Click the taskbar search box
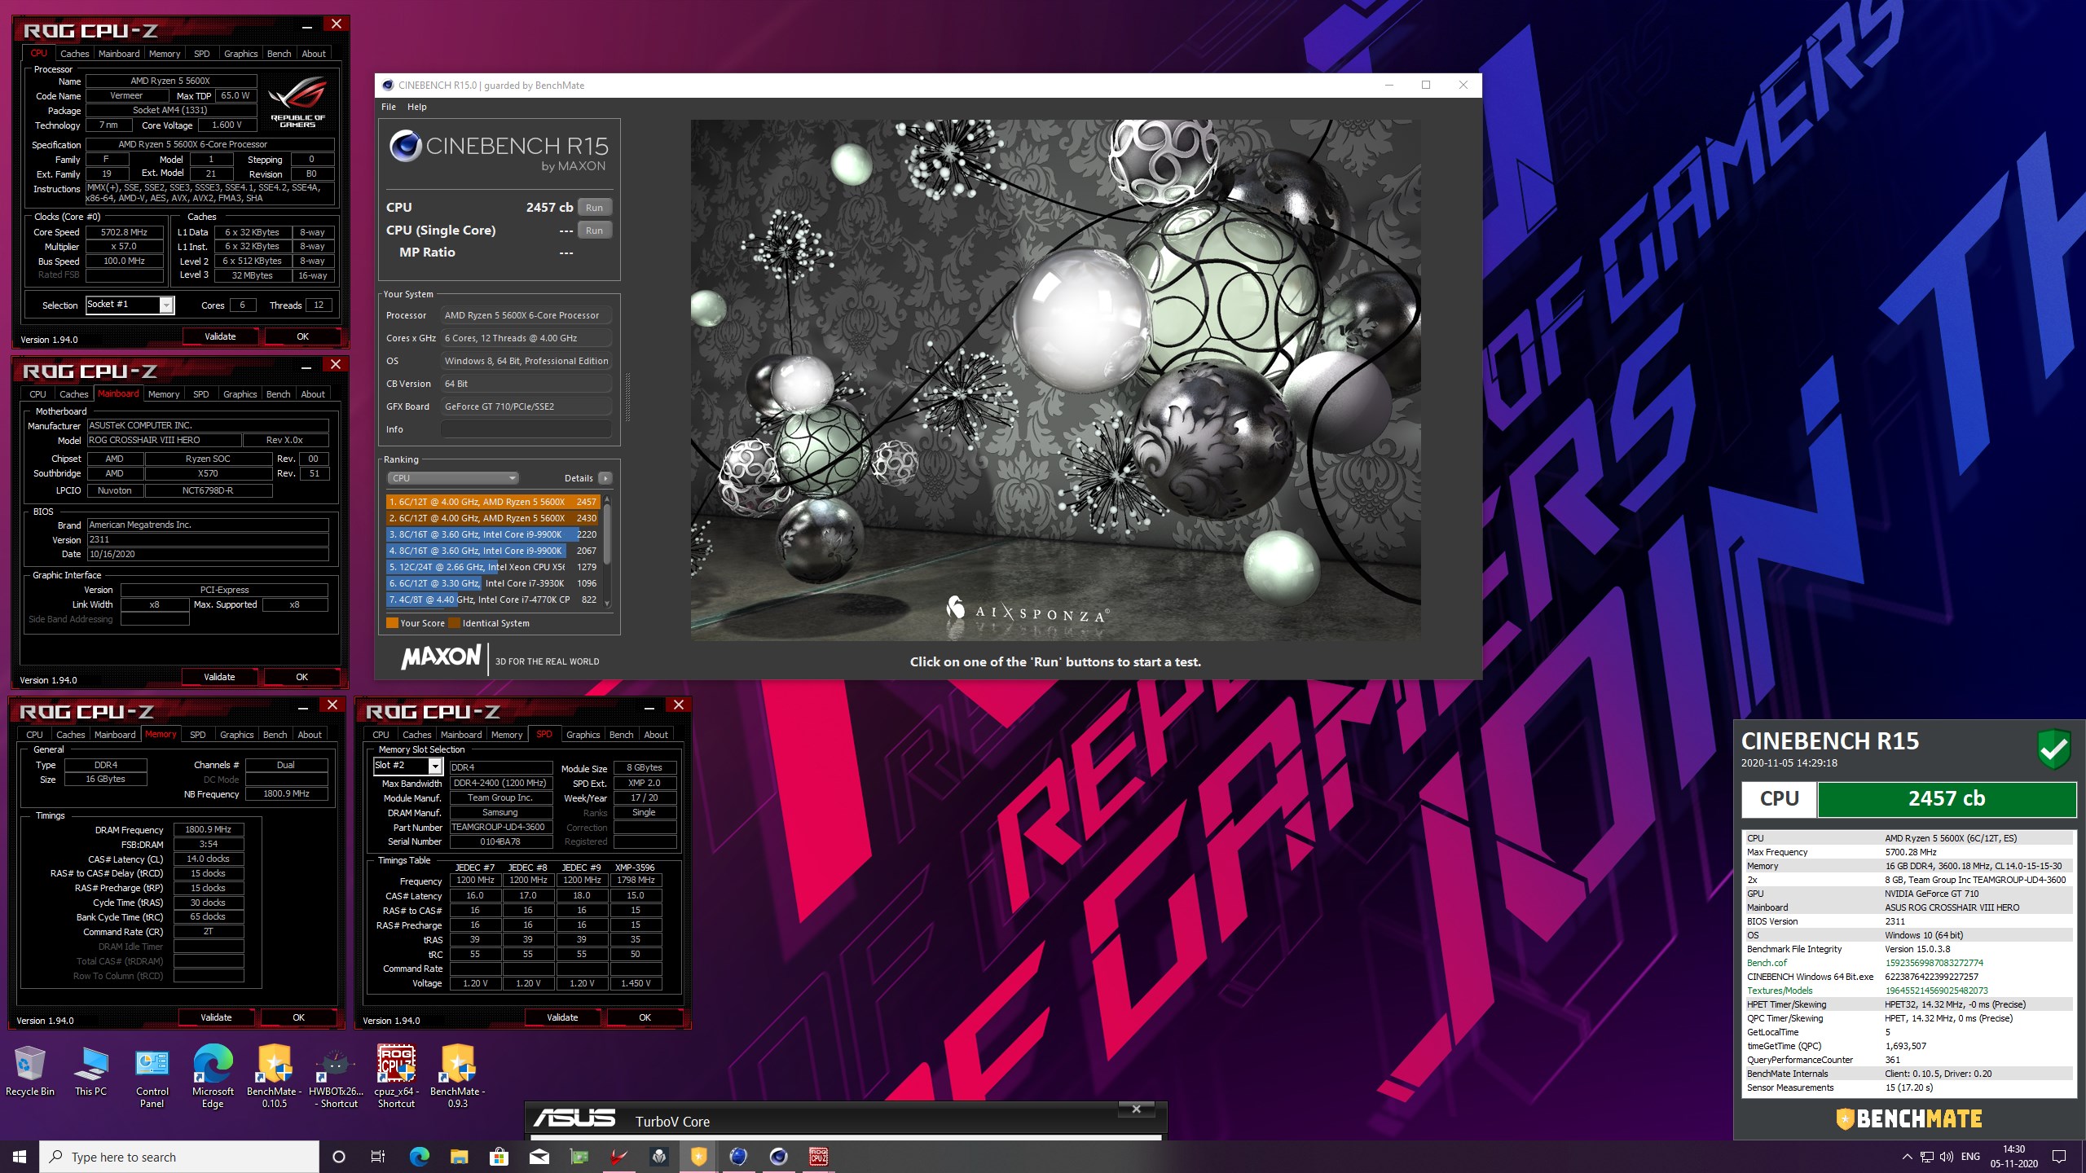This screenshot has height=1173, width=2086. pos(179,1157)
